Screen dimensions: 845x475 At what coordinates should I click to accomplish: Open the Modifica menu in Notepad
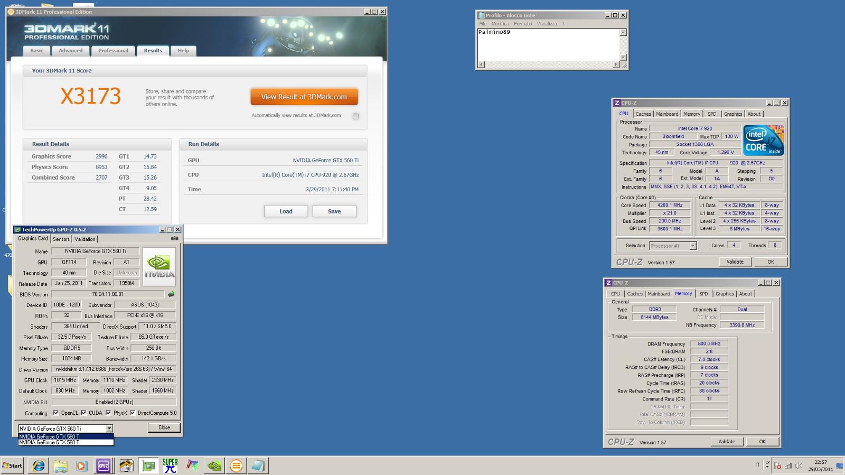click(500, 24)
